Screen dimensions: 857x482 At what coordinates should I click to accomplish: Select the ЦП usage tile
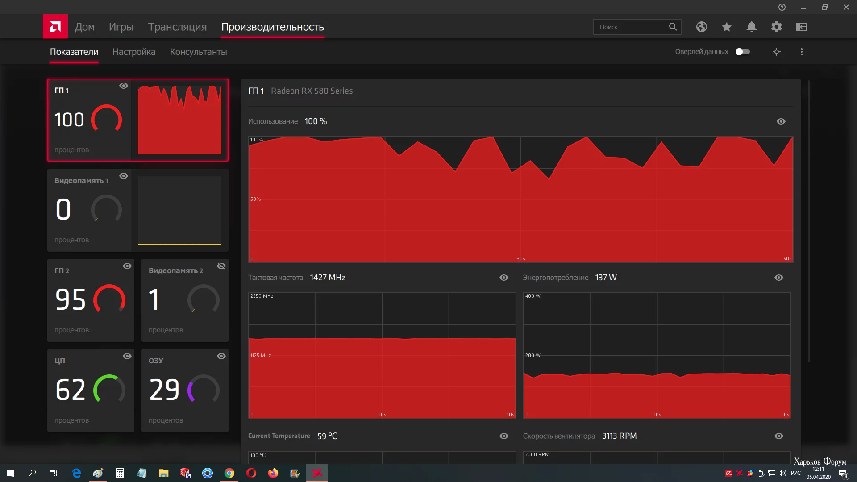91,390
